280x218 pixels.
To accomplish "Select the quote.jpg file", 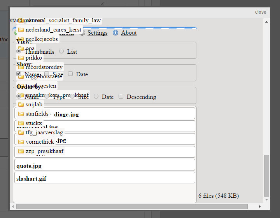I will pyautogui.click(x=105, y=165).
